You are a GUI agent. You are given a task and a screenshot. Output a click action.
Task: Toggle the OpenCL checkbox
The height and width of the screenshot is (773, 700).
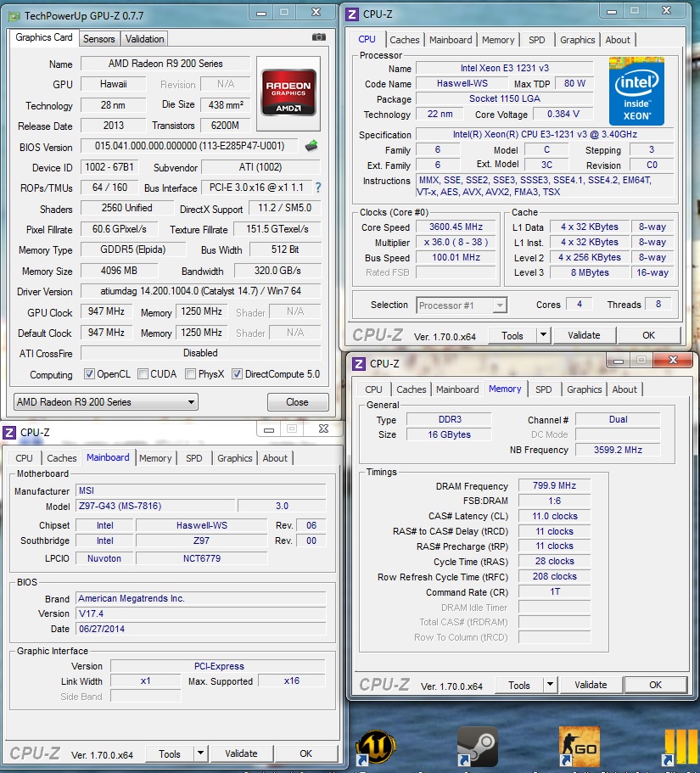coord(89,374)
